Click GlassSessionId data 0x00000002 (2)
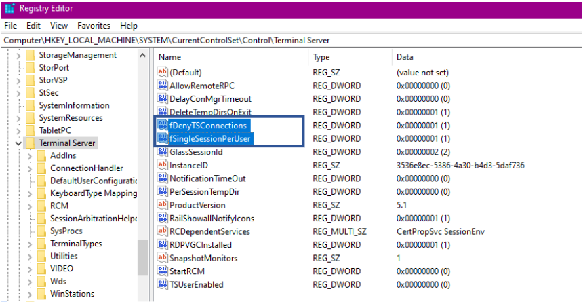583x302 pixels. 423,152
